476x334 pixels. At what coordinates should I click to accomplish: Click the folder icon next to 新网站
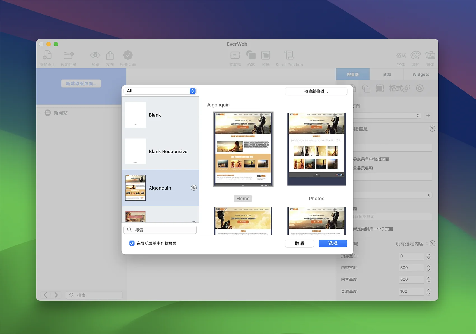pos(48,113)
